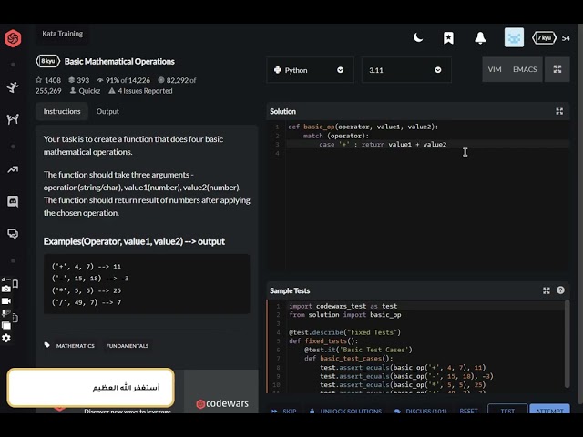Screen dimensions: 583x437
Task: Open the discussions speech-bubbles sidebar icon
Action: [x=13, y=234]
